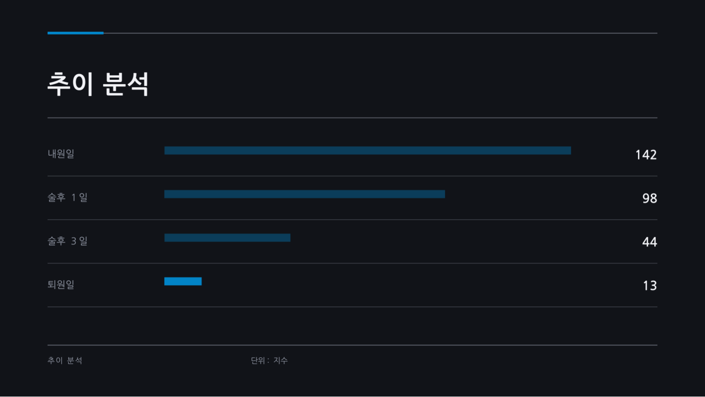Screen dimensions: 705x397
Task: Click the gray top progress line
Action: point(380,33)
